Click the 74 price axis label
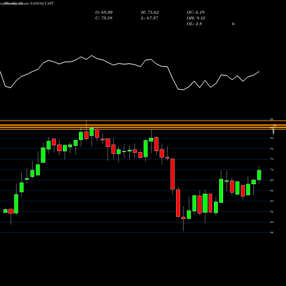The image size is (286, 286). (272, 169)
